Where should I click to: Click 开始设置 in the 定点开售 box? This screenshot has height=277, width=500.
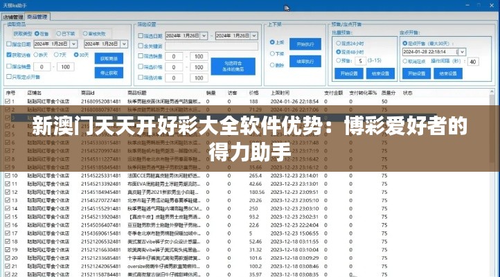coord(416,73)
